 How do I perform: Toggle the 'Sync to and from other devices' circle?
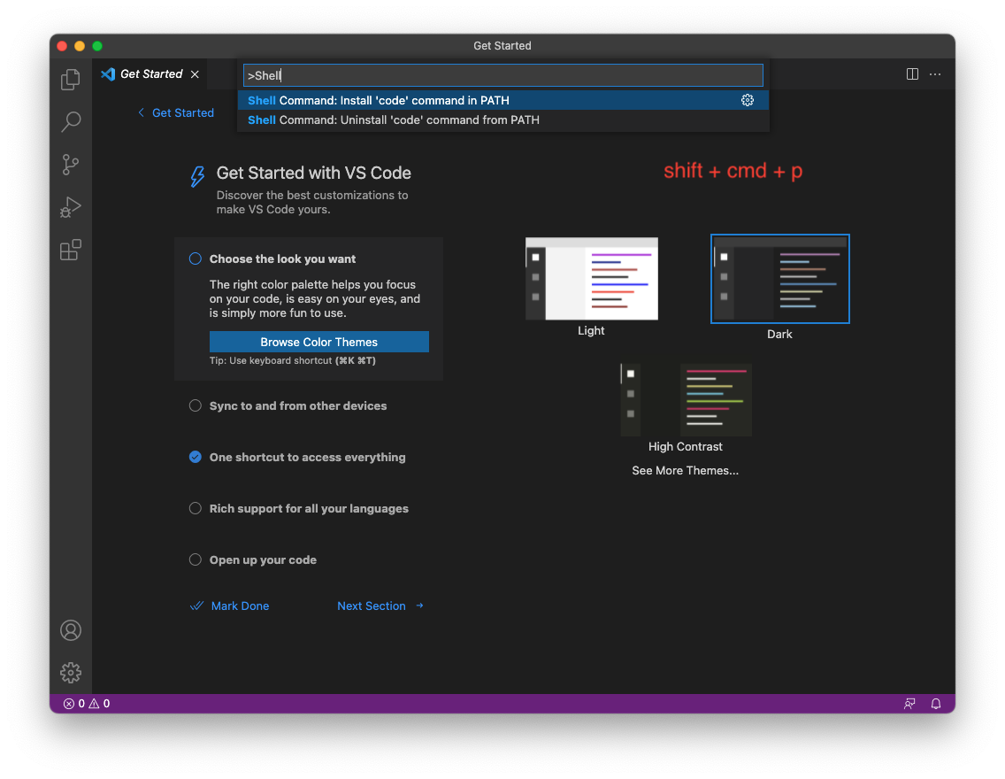(196, 405)
